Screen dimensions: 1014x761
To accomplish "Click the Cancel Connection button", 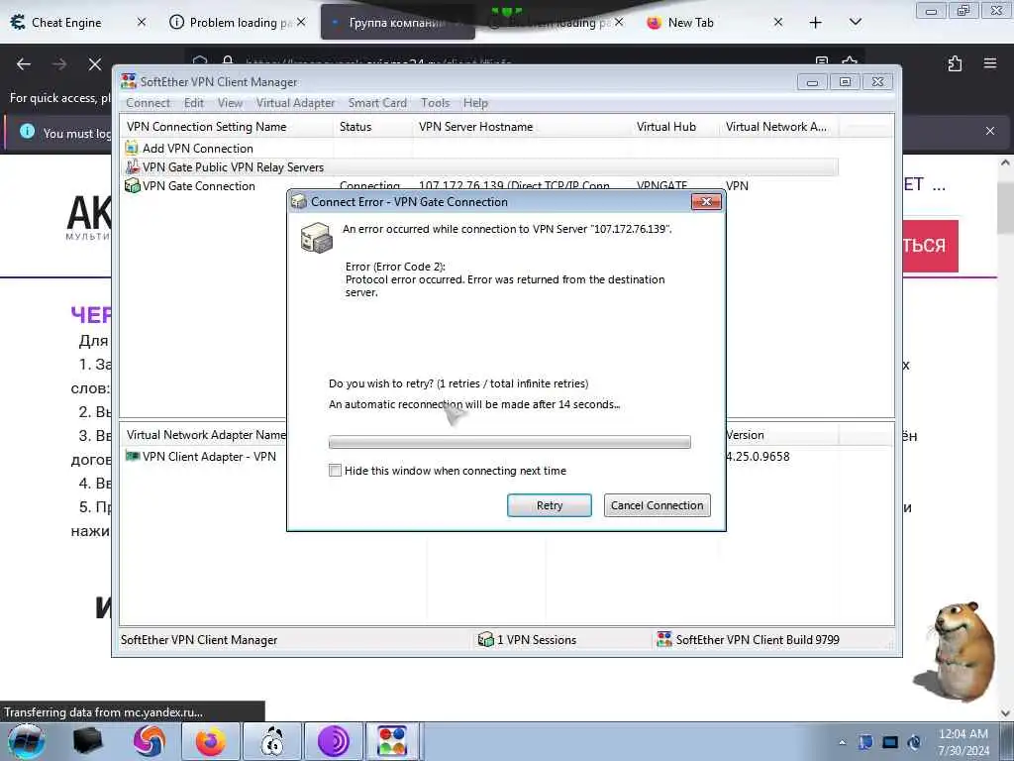I will (657, 505).
